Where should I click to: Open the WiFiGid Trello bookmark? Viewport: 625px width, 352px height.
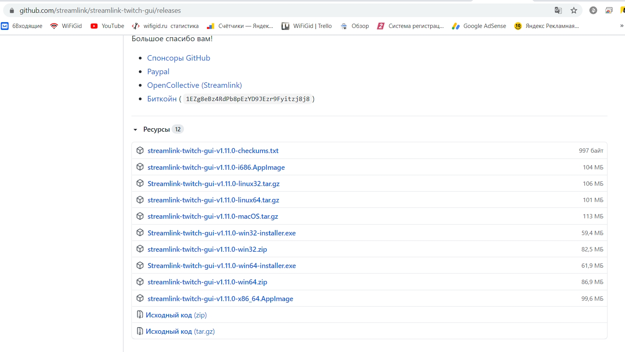[307, 26]
